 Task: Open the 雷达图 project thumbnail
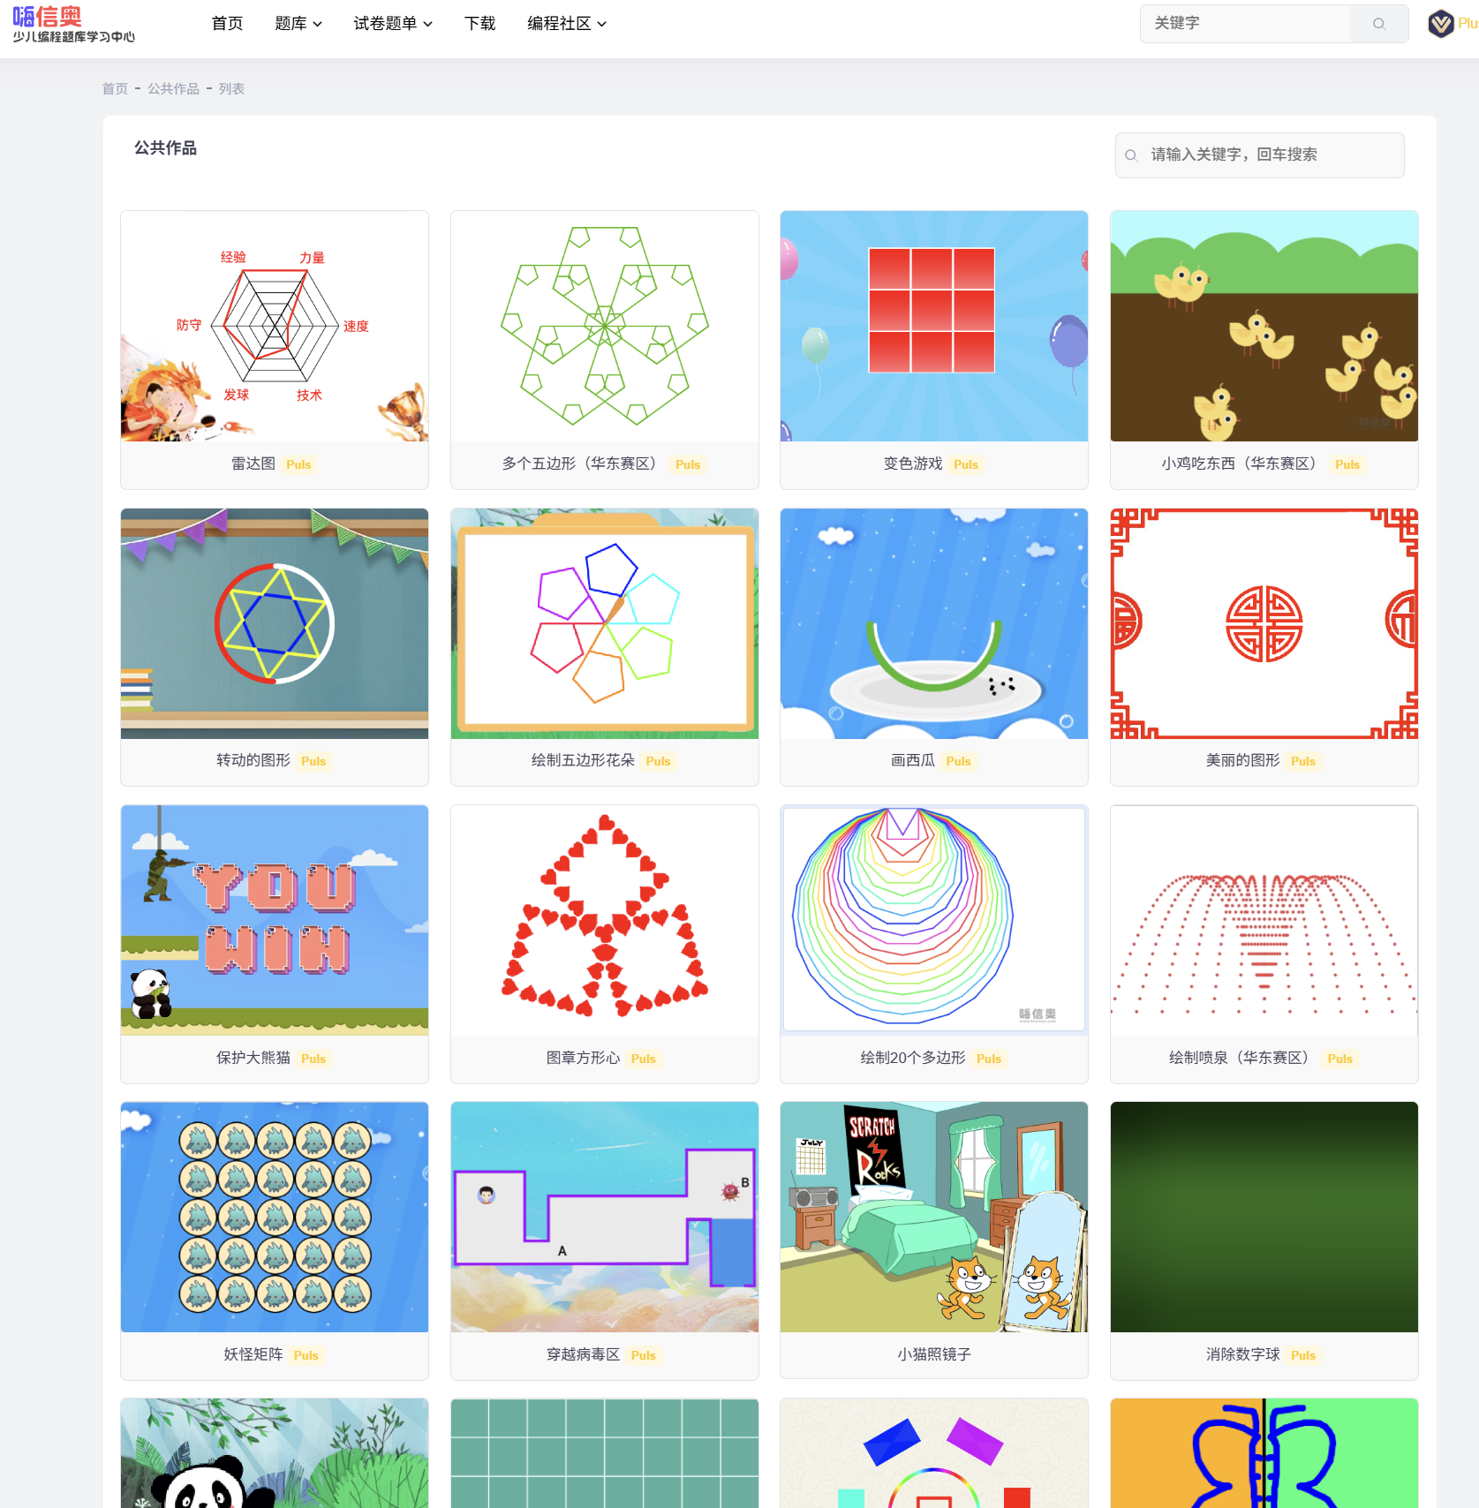pyautogui.click(x=275, y=326)
